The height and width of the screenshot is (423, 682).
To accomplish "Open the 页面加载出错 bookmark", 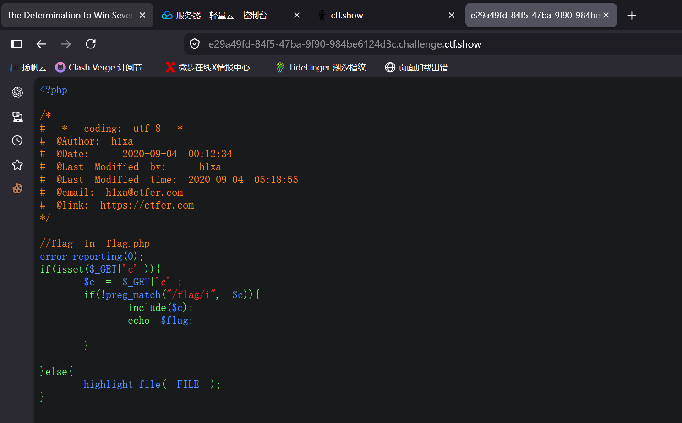I will click(x=416, y=67).
